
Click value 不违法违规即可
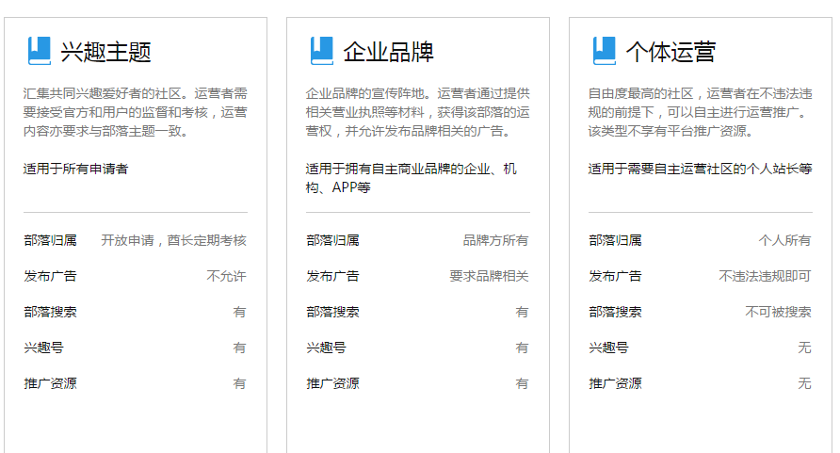765,276
